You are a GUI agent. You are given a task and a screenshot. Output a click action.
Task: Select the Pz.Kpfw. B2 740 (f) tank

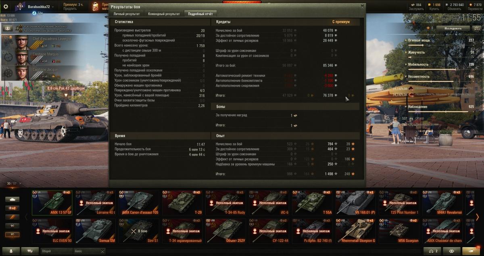(313, 231)
